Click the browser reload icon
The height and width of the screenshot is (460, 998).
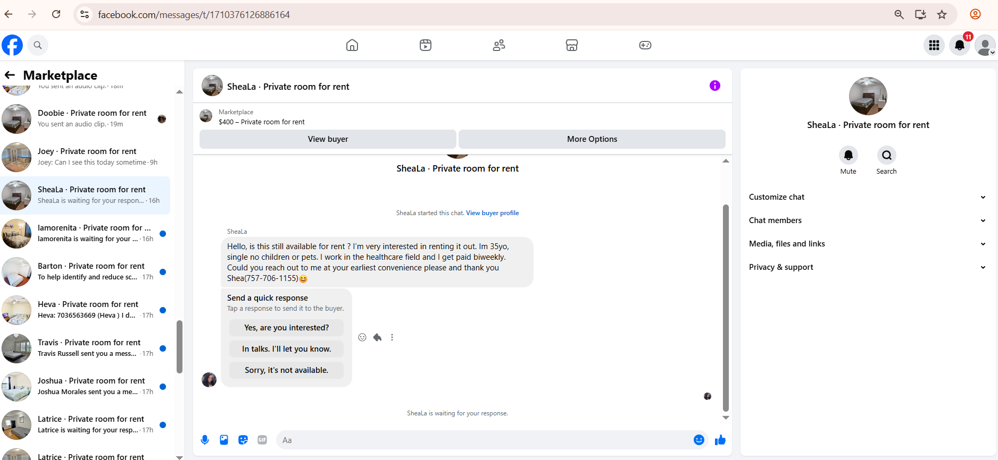(x=56, y=14)
